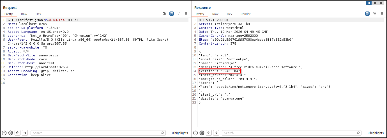The height and width of the screenshot is (138, 387).
Task: Toggle word wrap icon in Response pane
Action: (x=367, y=13)
